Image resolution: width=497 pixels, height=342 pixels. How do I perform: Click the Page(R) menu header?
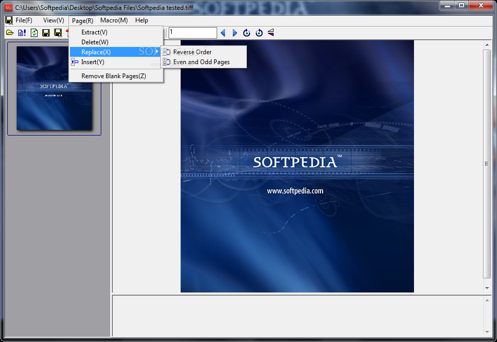82,20
